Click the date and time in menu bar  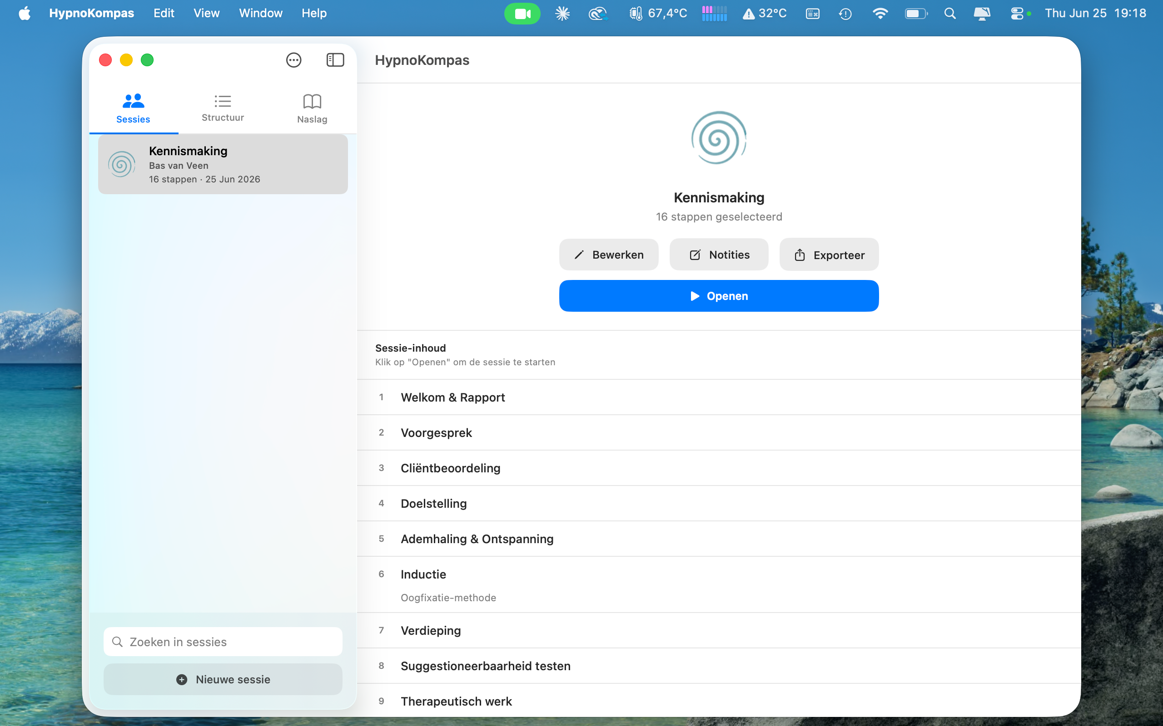click(1095, 13)
